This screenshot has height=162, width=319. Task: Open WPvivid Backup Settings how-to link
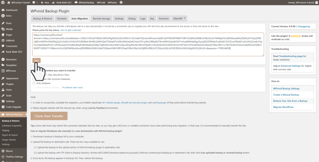click(x=286, y=89)
